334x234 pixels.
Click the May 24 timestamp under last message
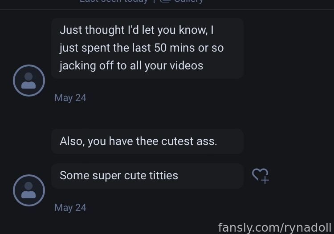click(70, 208)
